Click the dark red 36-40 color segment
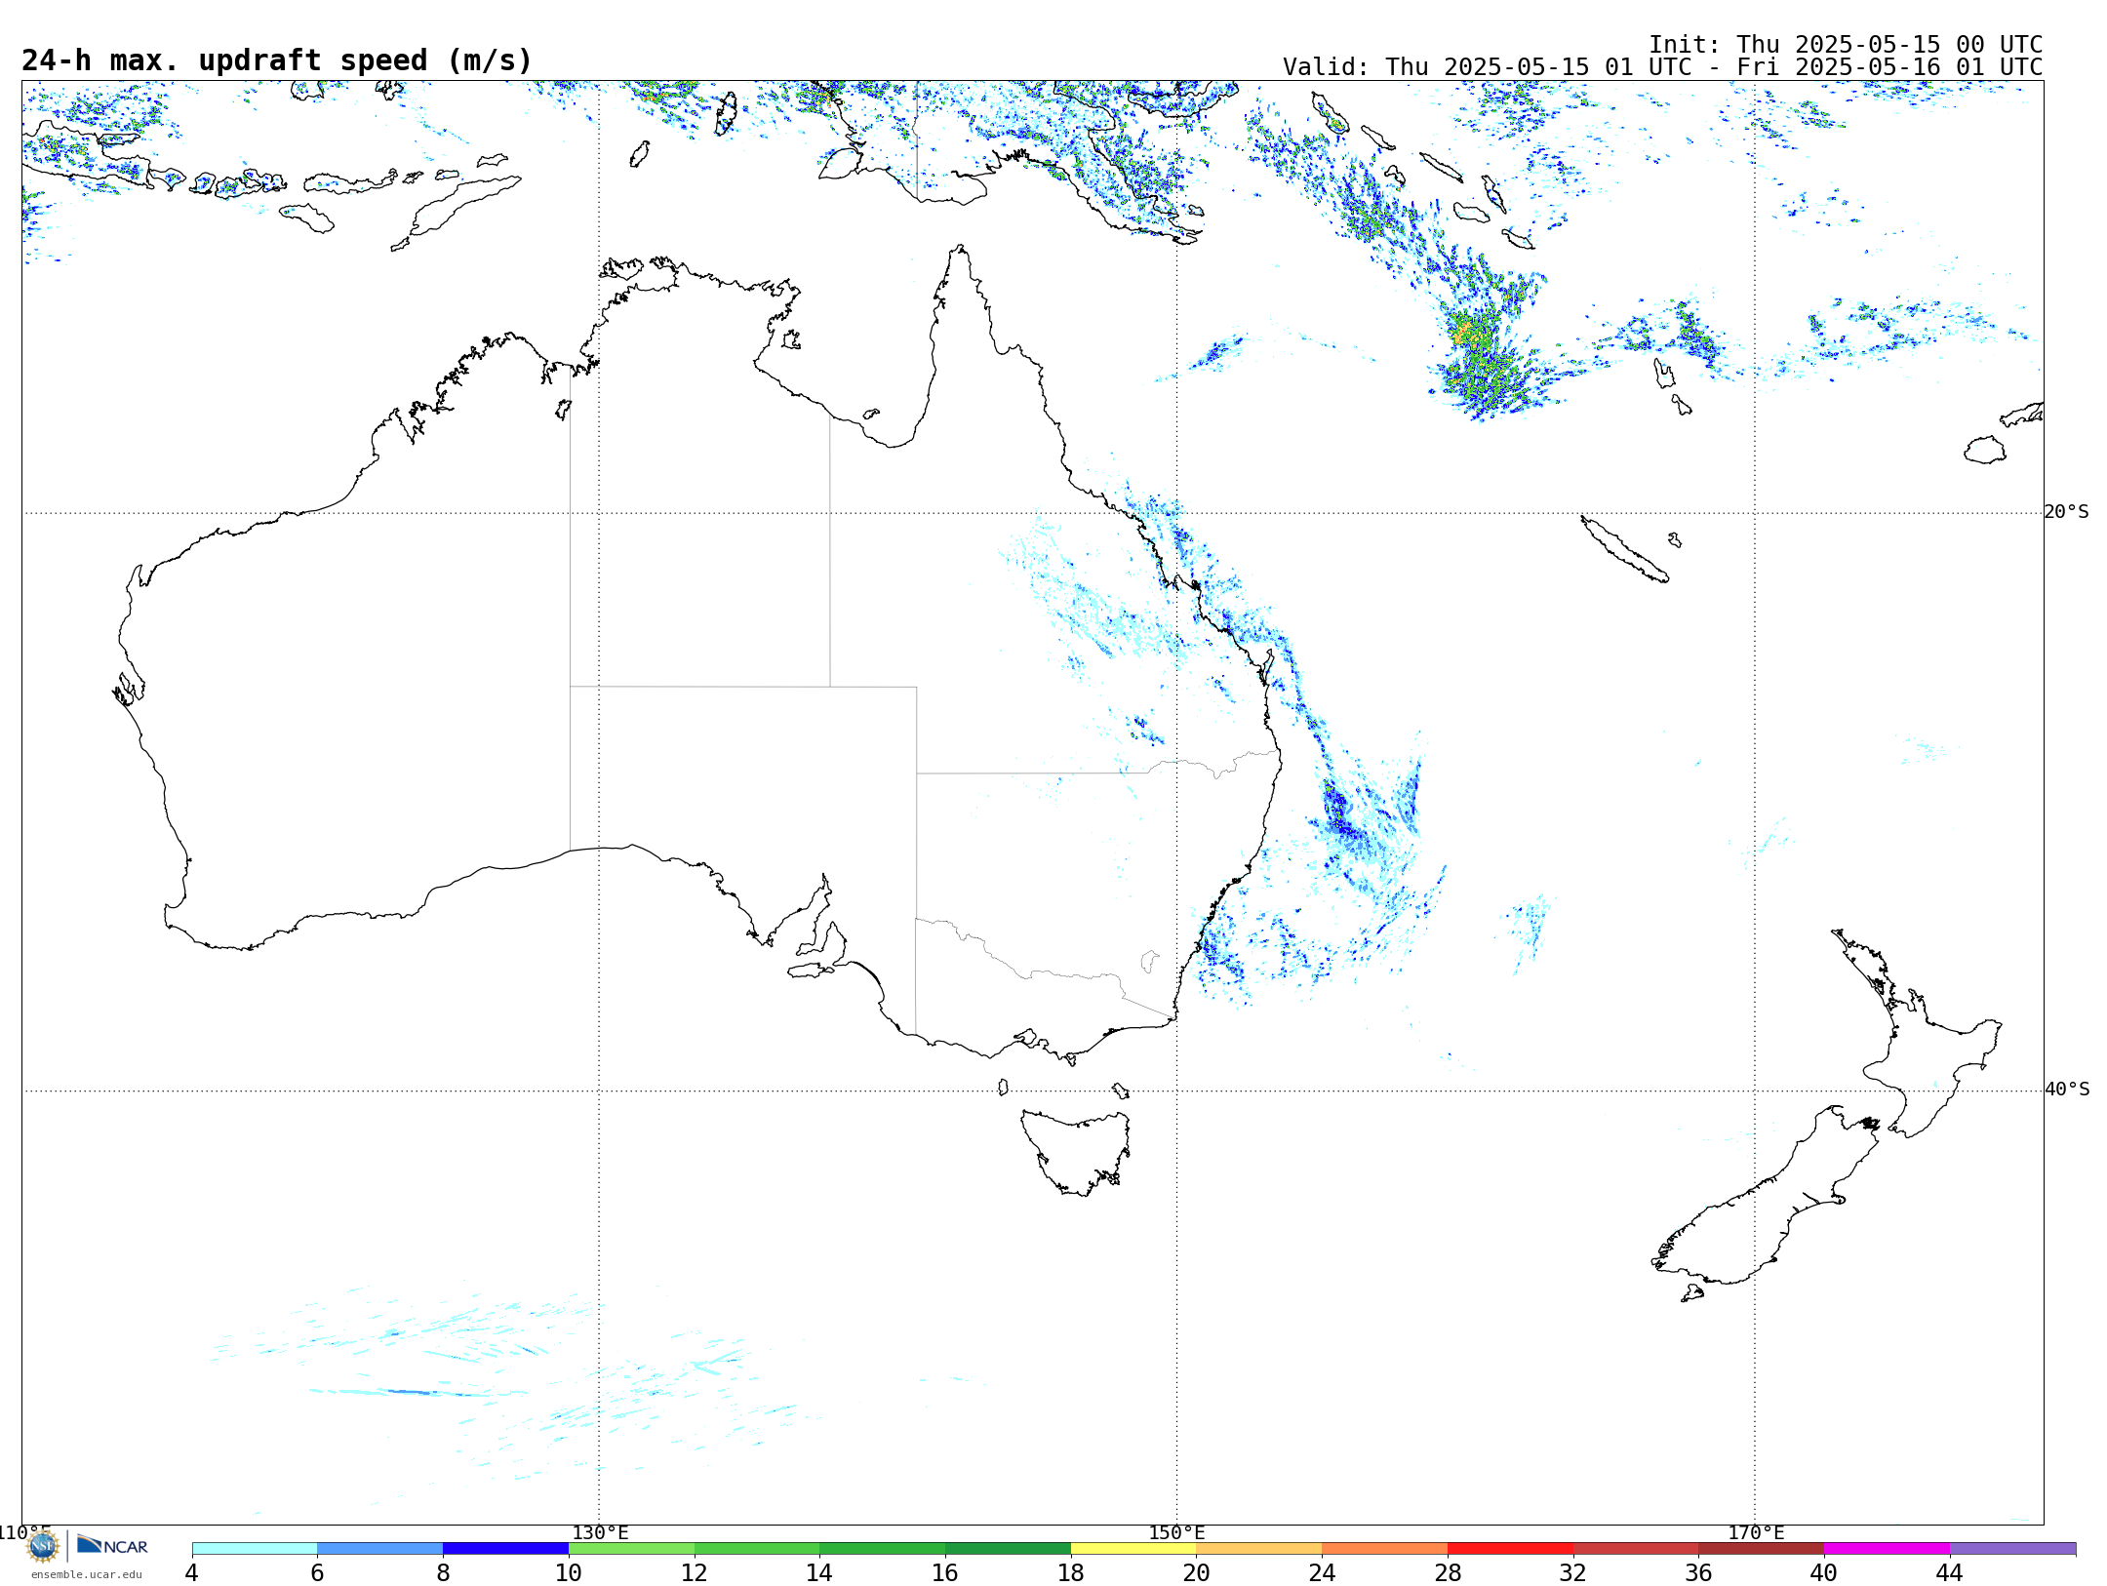This screenshot has width=2107, height=1586. pyautogui.click(x=1761, y=1549)
